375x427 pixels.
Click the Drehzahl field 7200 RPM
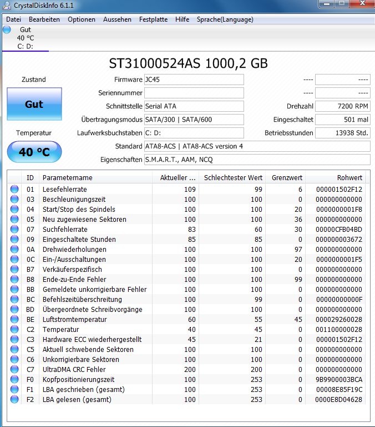coord(343,106)
